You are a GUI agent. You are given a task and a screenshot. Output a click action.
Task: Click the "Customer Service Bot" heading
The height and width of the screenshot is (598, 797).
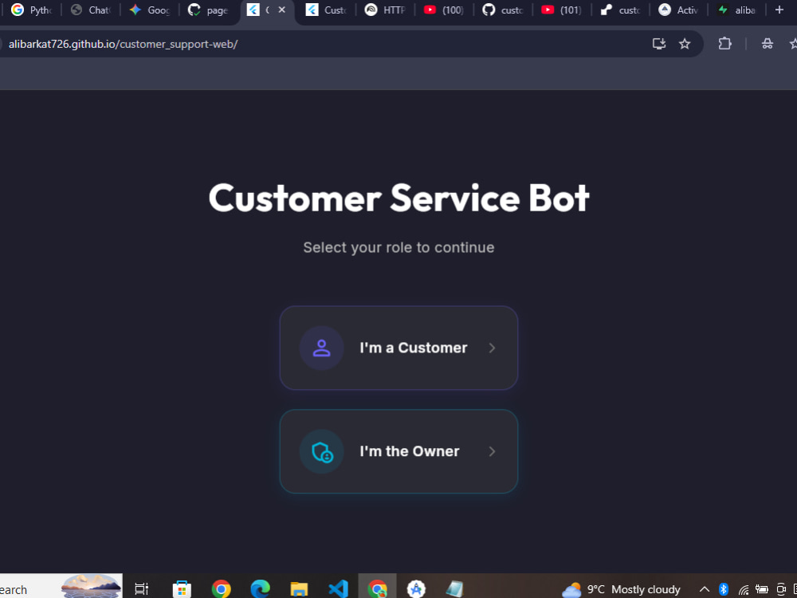coord(399,197)
